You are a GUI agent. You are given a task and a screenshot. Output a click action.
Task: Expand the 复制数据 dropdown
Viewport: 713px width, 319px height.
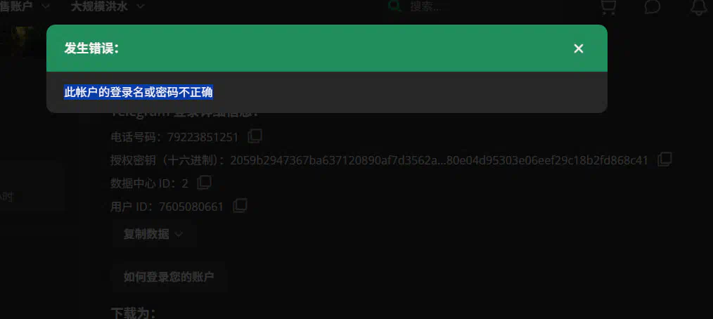[x=154, y=234]
